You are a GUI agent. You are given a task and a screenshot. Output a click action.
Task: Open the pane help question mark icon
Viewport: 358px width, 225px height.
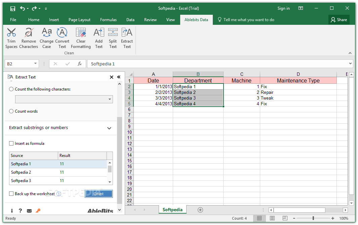pyautogui.click(x=20, y=211)
